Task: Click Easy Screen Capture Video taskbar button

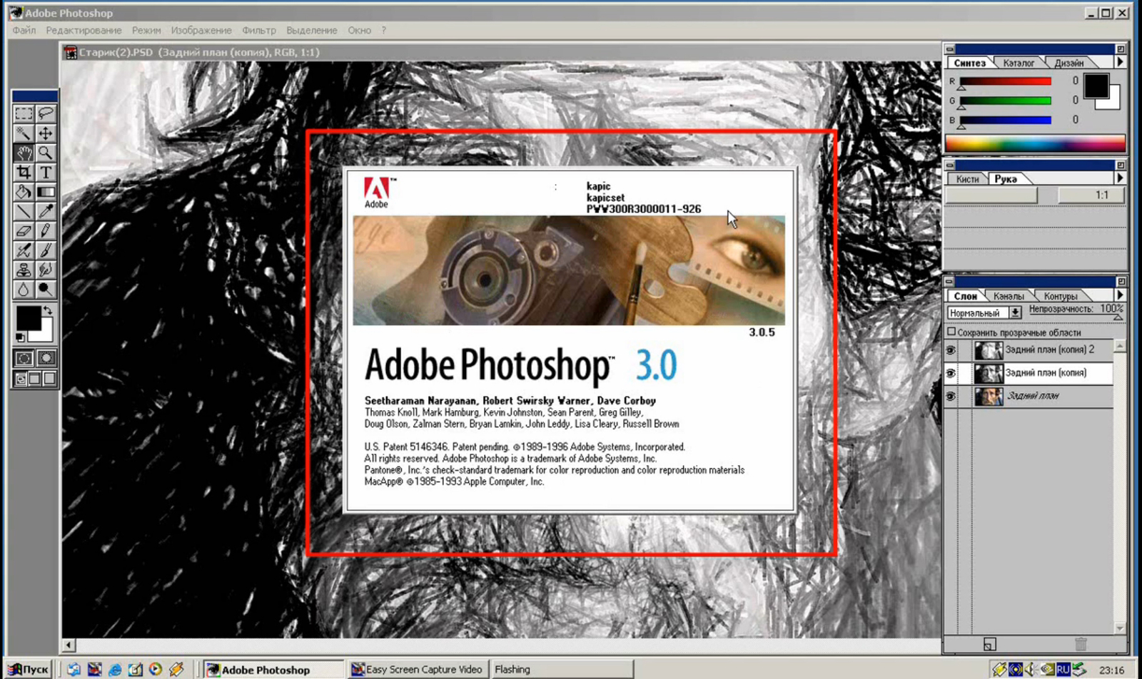Action: point(418,669)
